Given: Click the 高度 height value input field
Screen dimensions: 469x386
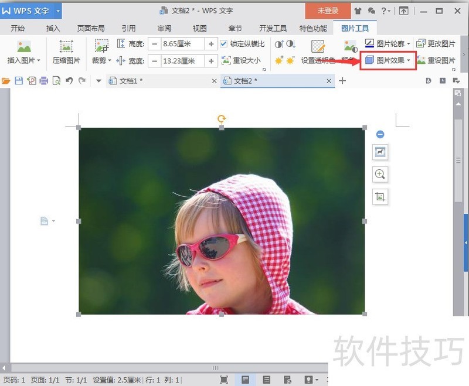Looking at the screenshot, I should pos(182,44).
